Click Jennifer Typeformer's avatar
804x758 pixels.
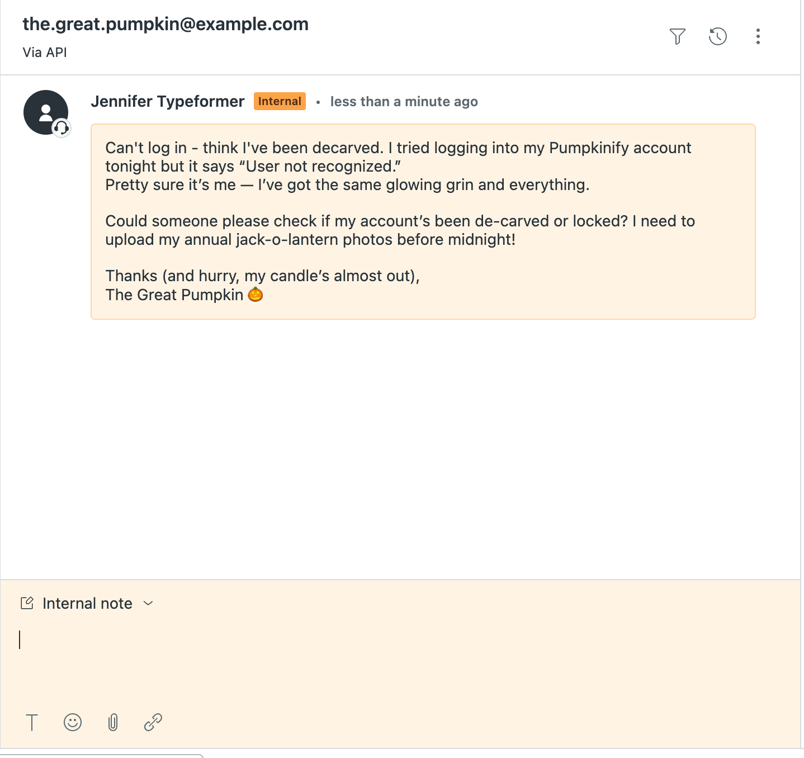45,112
